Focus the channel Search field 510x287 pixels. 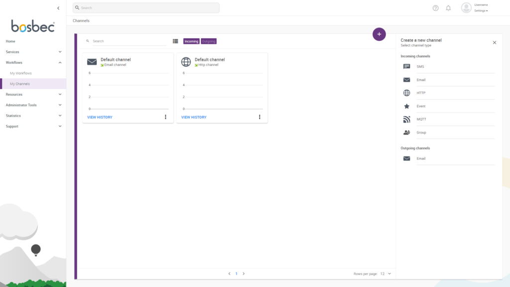click(x=129, y=41)
